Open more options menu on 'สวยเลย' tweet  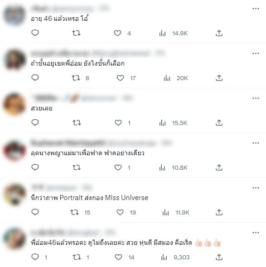pos(256,98)
